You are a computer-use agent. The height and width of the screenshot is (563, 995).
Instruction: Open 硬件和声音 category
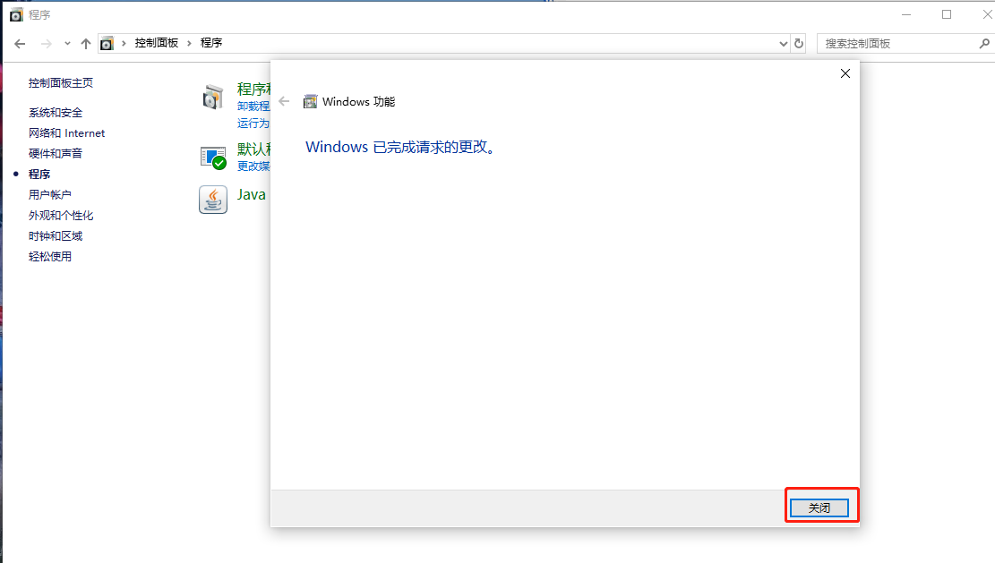coord(56,153)
